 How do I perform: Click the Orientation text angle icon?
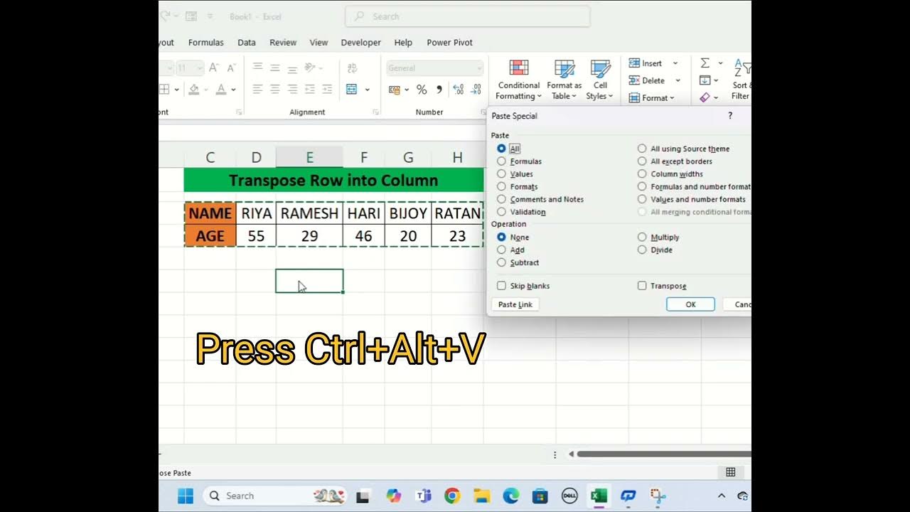coord(310,68)
